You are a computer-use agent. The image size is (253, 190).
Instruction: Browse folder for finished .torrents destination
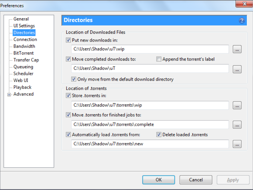click(x=237, y=125)
